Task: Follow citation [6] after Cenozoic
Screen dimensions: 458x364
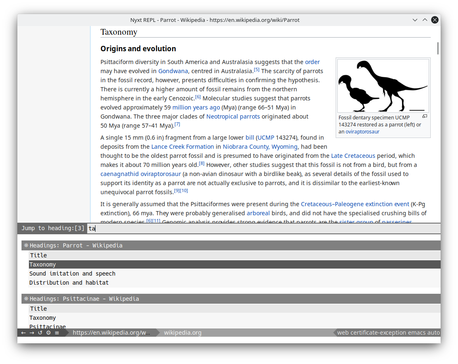Action: [x=198, y=97]
